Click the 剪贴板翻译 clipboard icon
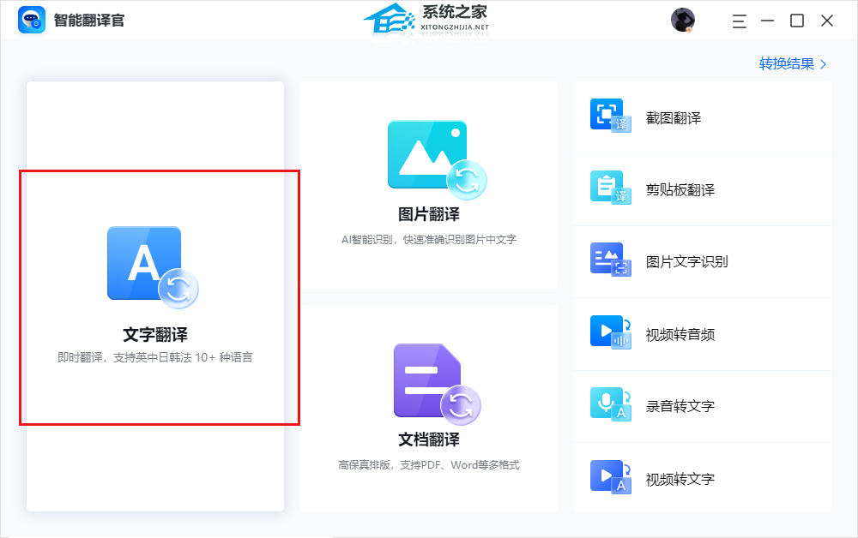 pyautogui.click(x=611, y=188)
